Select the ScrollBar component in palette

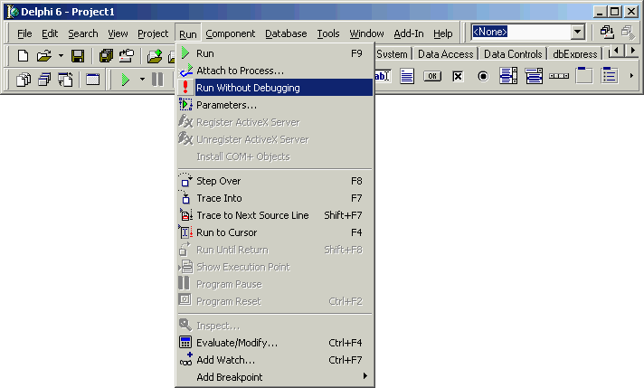coord(559,76)
